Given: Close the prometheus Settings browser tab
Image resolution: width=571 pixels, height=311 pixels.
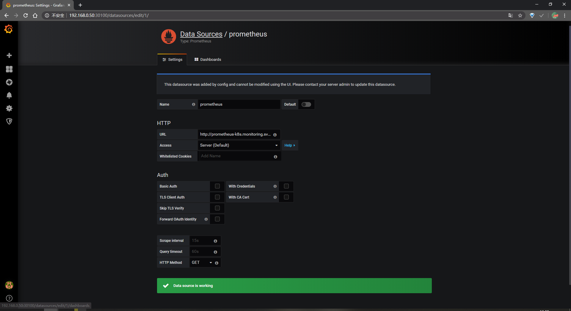Looking at the screenshot, I should click(x=69, y=5).
